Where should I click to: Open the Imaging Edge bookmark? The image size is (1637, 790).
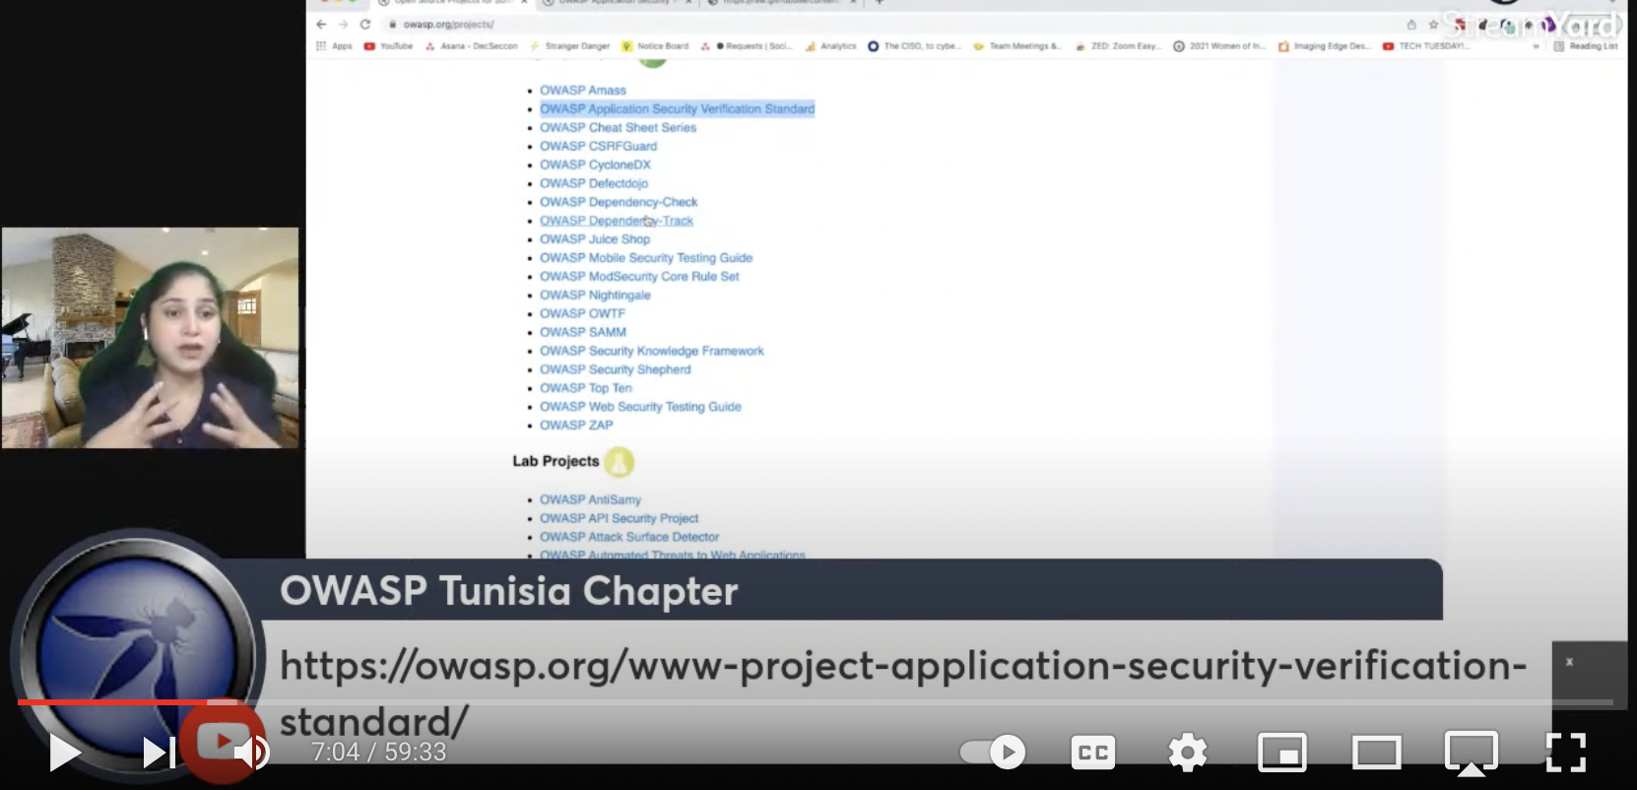pyautogui.click(x=1324, y=46)
